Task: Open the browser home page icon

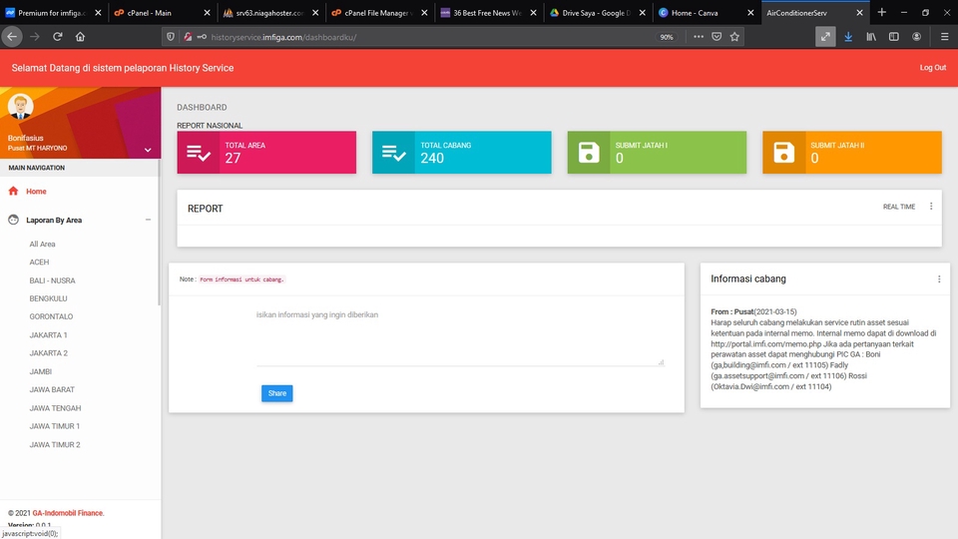Action: click(80, 37)
